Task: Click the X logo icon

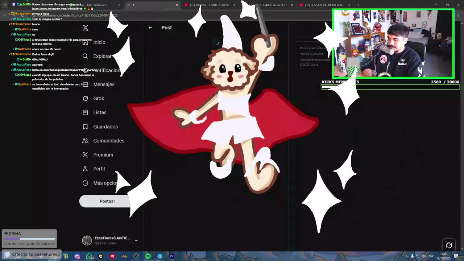Action: [x=86, y=28]
